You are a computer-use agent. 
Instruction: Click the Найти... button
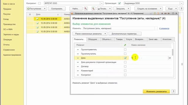[x=76, y=8]
